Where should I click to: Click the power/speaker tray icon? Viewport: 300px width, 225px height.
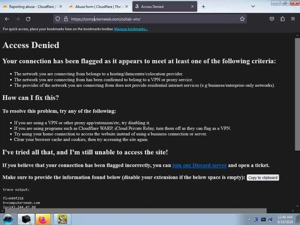coord(270,219)
